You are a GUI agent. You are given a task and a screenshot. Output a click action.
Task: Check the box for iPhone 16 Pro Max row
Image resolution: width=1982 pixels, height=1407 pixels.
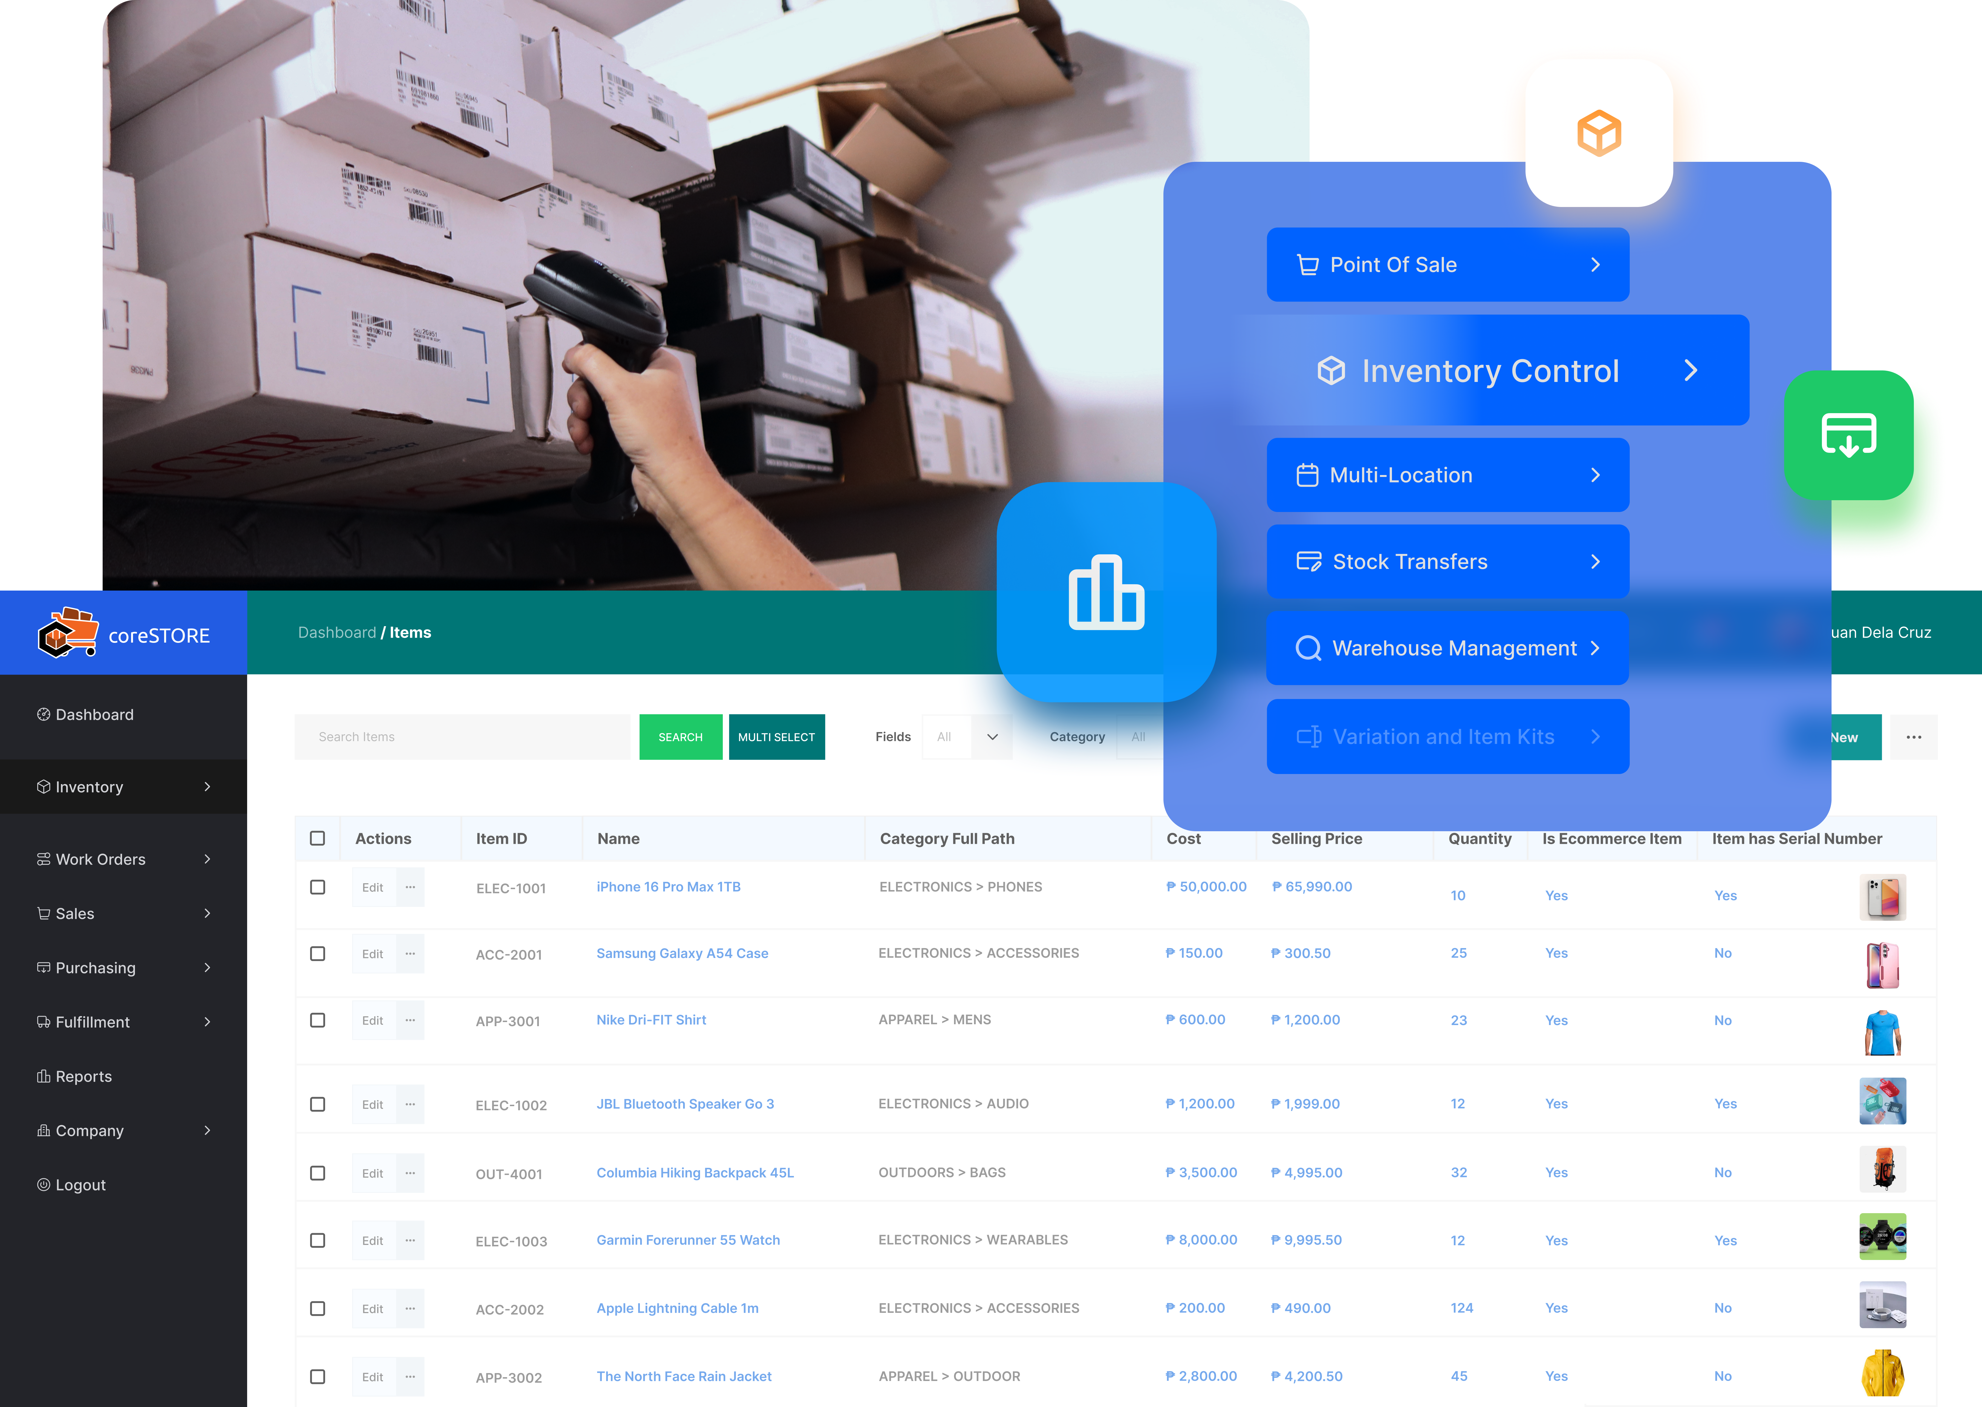click(x=318, y=887)
